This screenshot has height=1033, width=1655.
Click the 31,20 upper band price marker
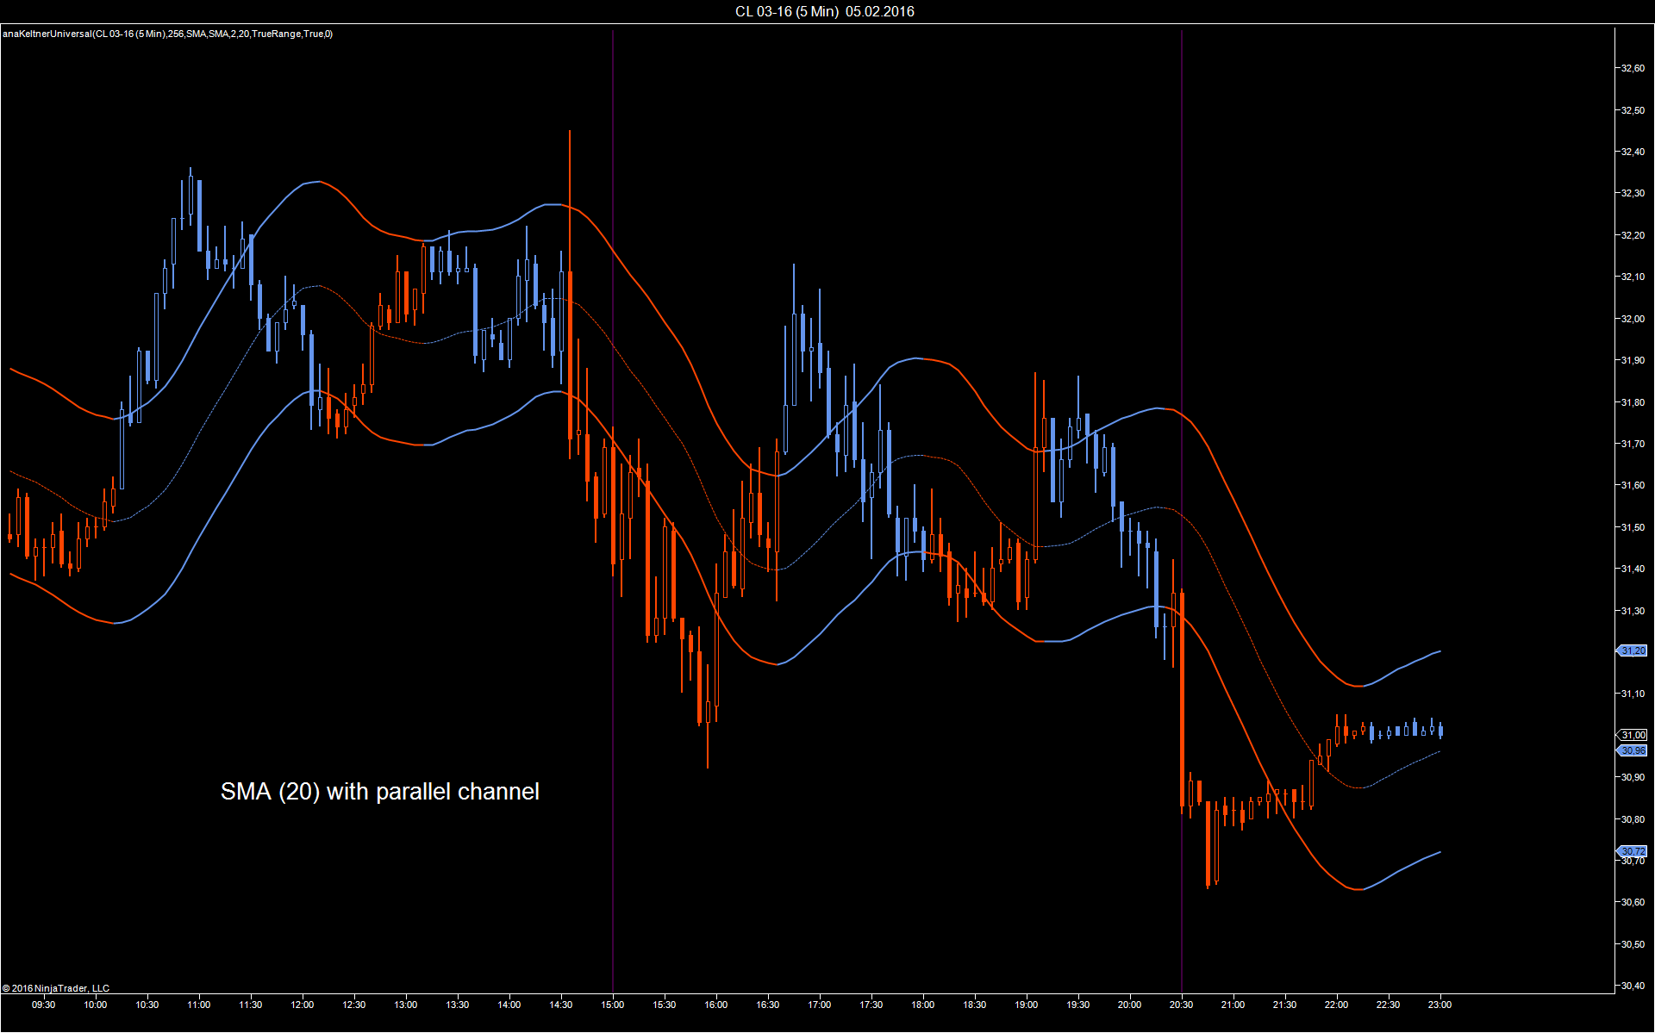click(x=1633, y=650)
